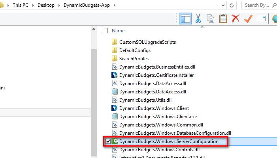Screen dimensions: 277x158
Task: Select DynamicBudgets.Windows.ServerConfiguration file name
Action: point(169,141)
